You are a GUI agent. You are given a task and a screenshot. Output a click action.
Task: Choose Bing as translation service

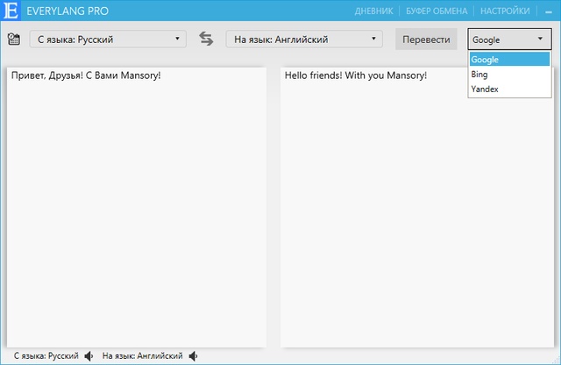pos(508,75)
